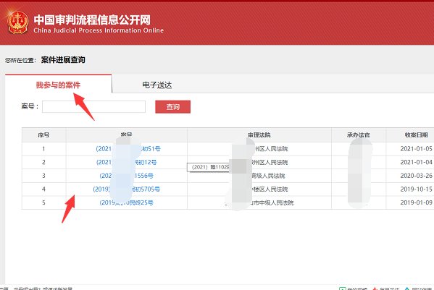Open the 我参与的案件 tab

(x=58, y=85)
